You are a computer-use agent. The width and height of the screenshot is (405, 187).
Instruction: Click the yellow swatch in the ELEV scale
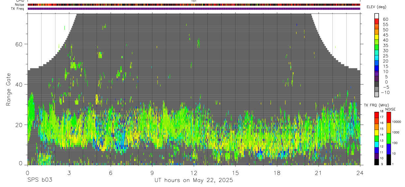pyautogui.click(x=377, y=37)
